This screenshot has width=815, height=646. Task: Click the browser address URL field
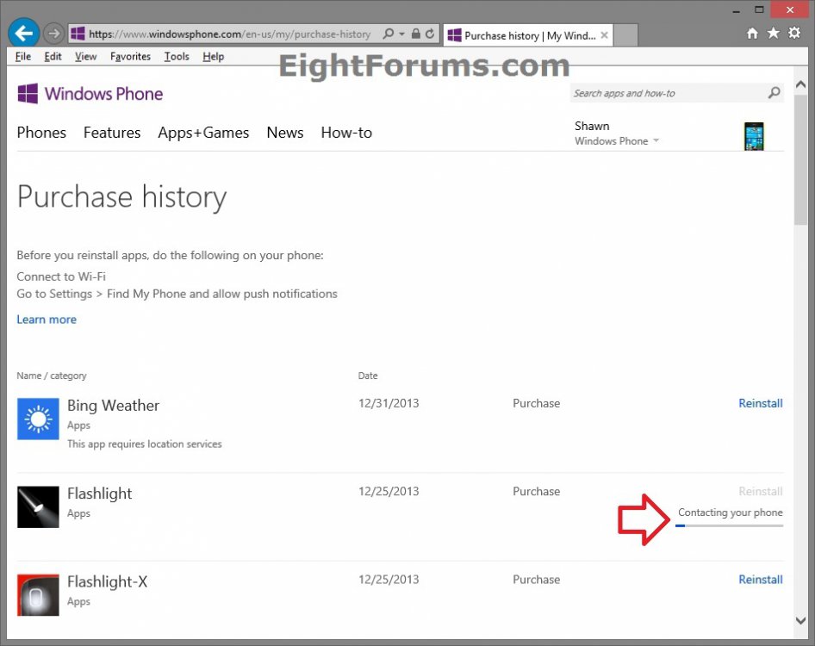[230, 34]
